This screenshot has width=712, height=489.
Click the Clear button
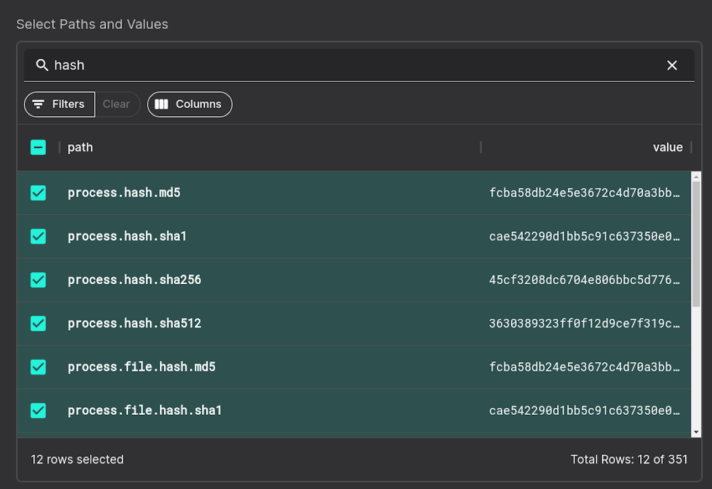click(117, 104)
